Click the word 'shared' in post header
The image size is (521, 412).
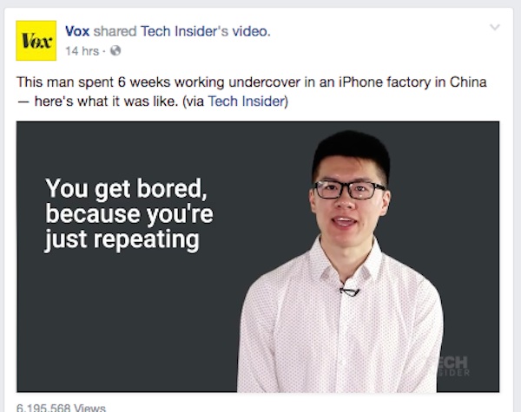(115, 31)
